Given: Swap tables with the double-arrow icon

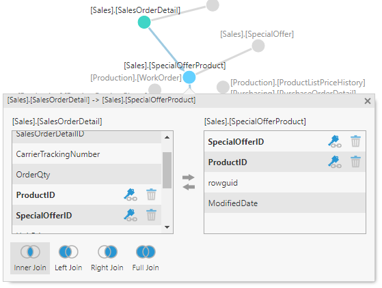Looking at the screenshot, I should [189, 182].
